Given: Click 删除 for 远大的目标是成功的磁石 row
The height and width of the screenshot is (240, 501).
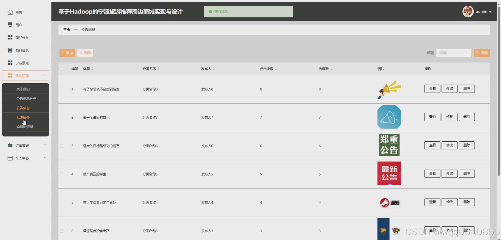Looking at the screenshot, I should pyautogui.click(x=467, y=145).
